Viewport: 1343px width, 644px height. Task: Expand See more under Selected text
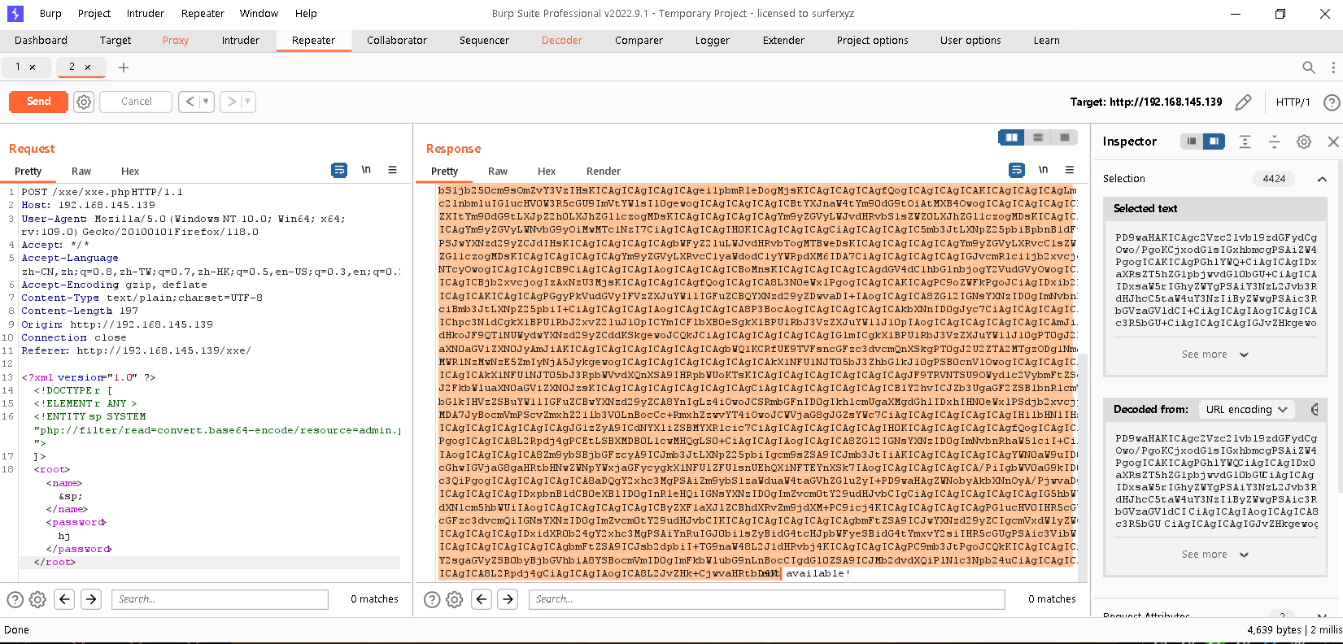click(1215, 355)
